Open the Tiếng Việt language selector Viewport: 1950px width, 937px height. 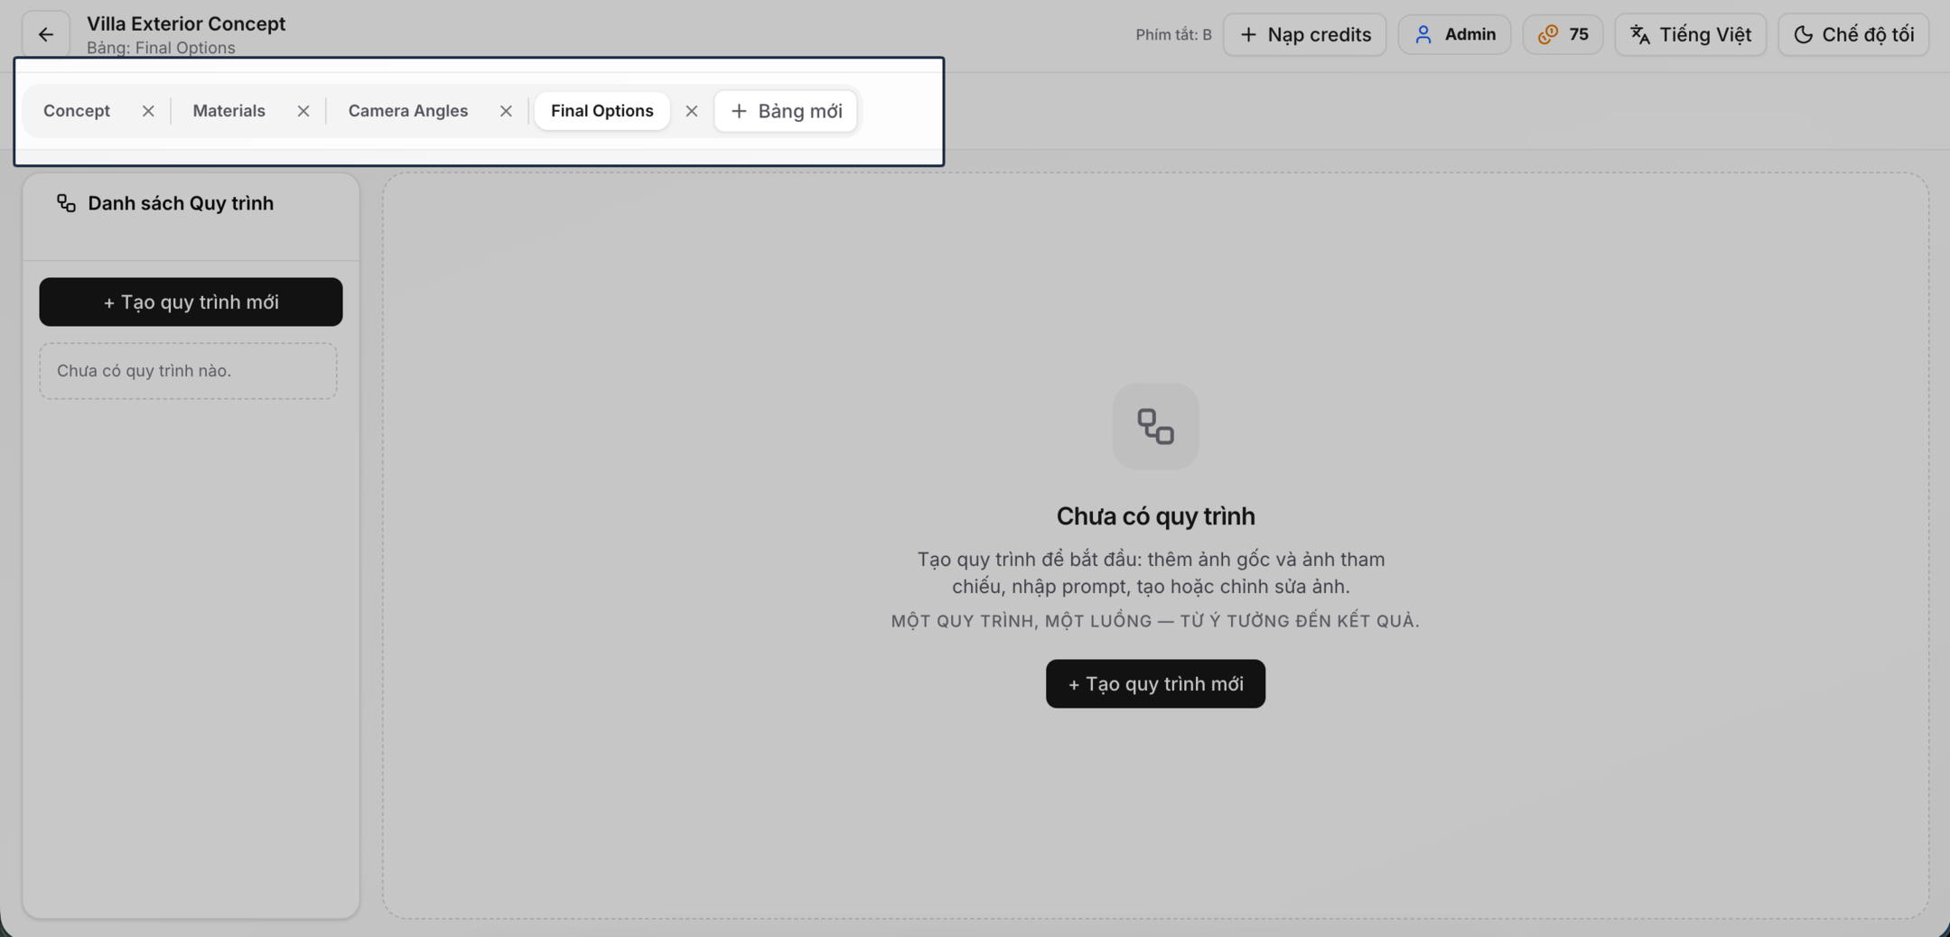coord(1690,34)
